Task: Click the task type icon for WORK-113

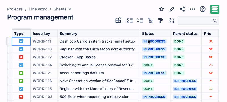Action: 21,49
